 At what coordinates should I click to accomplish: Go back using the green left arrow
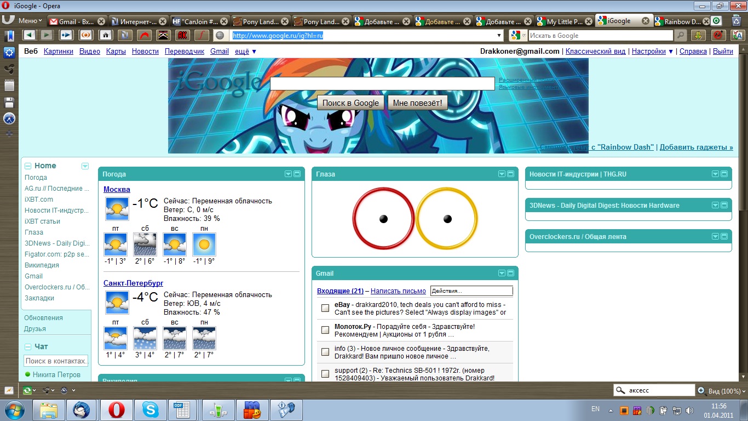point(29,35)
